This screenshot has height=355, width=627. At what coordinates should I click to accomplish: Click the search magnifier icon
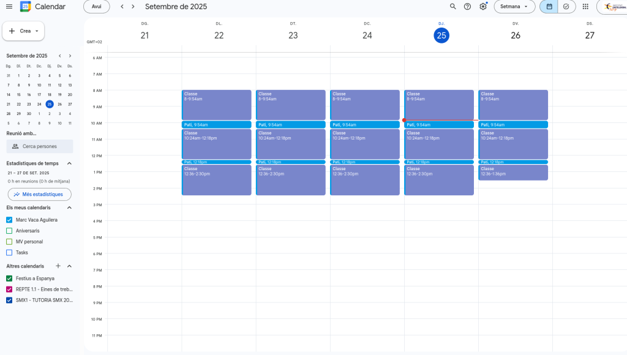[x=453, y=7]
